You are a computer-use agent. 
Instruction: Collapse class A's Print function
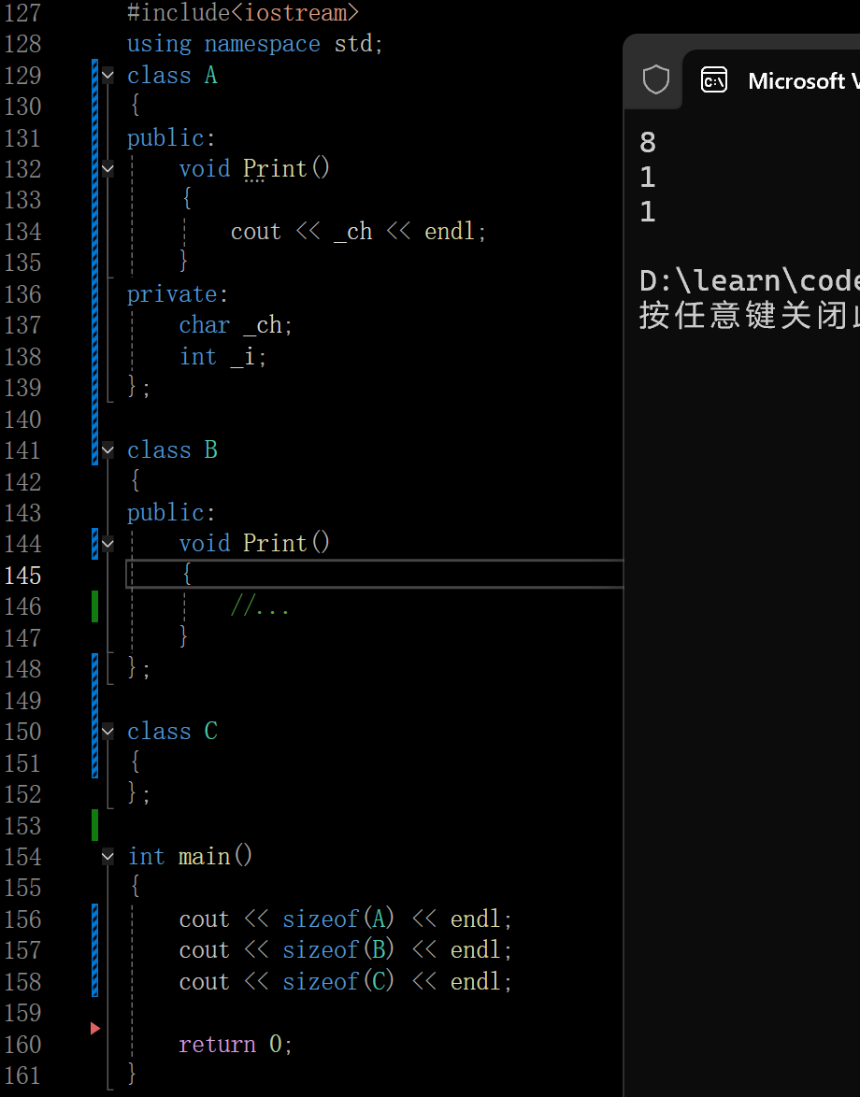[107, 168]
